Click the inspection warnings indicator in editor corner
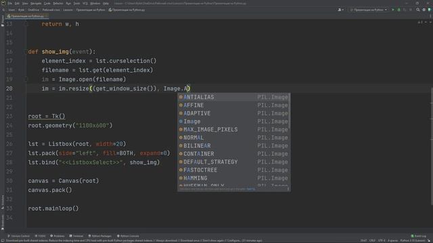Viewport: 433px width, 243px height. pyautogui.click(x=420, y=22)
